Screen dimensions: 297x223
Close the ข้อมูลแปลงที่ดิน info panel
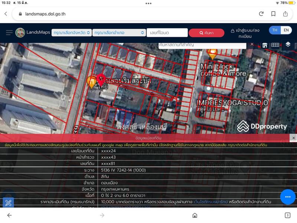point(293,138)
